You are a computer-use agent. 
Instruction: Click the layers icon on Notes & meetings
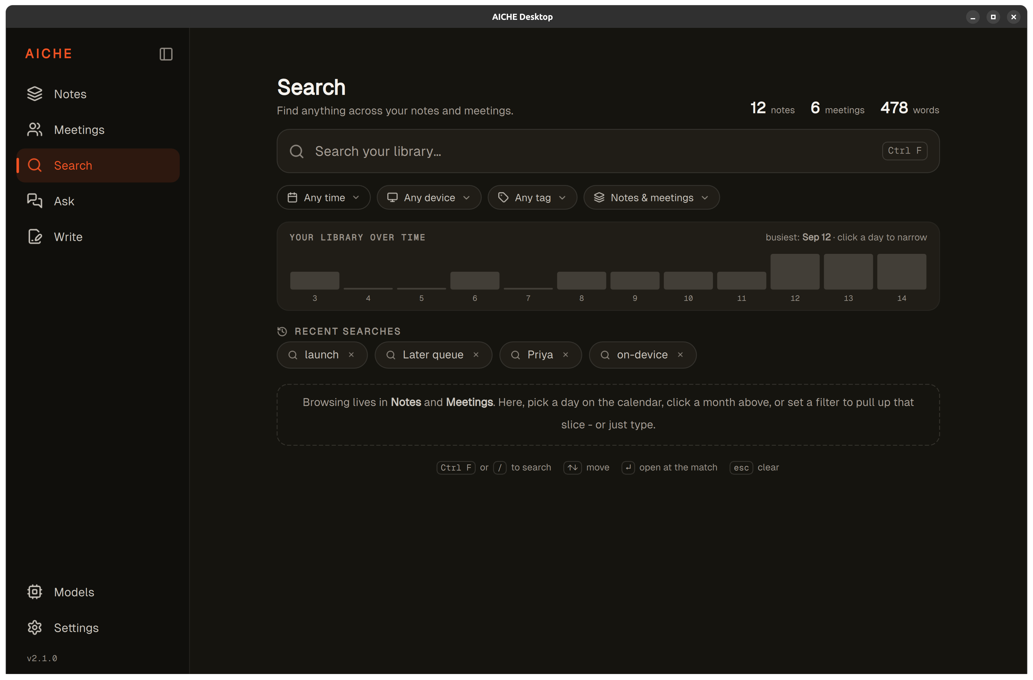pyautogui.click(x=599, y=198)
